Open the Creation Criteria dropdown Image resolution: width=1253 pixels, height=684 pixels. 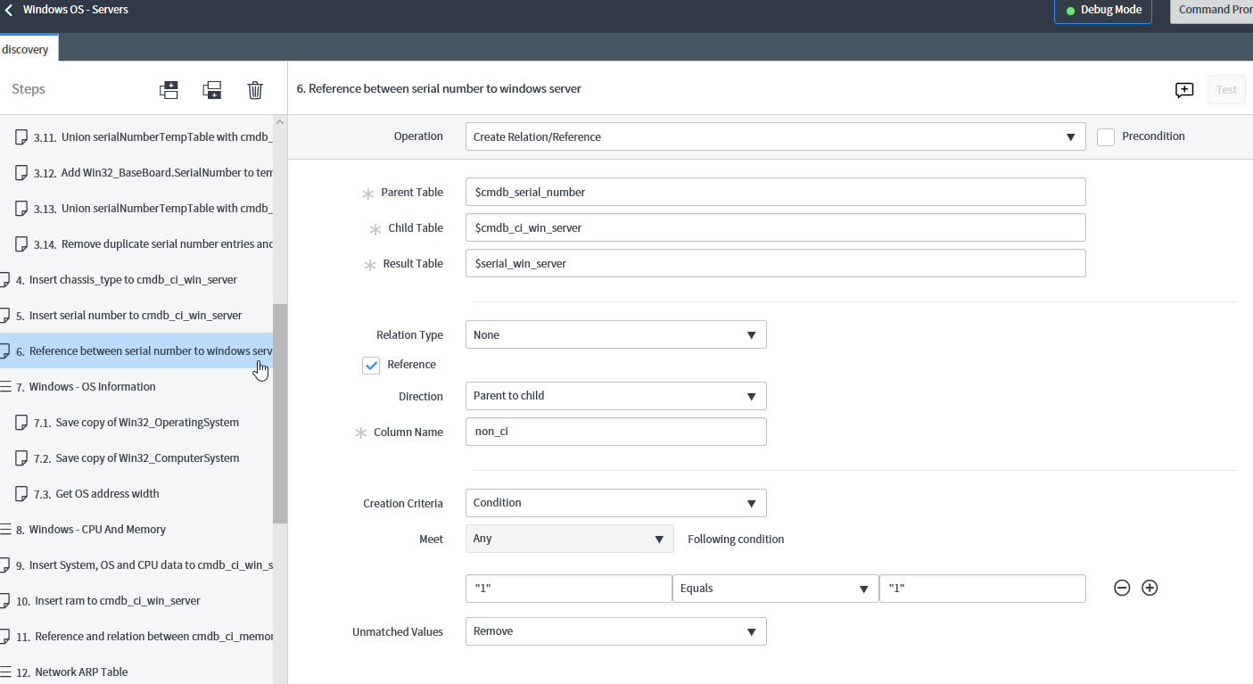coord(615,502)
